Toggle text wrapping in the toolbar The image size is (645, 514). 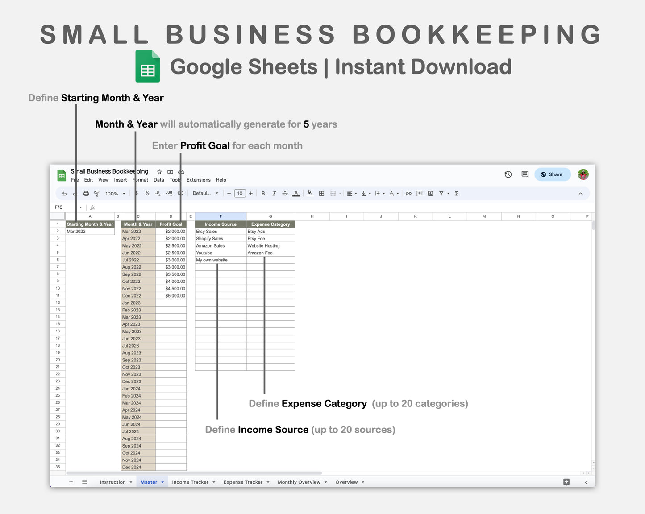click(378, 193)
